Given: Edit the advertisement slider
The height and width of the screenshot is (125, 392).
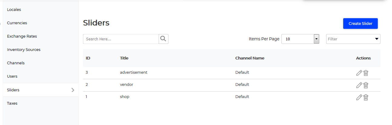Looking at the screenshot, I should (359, 73).
